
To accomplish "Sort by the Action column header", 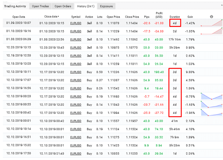I will [89, 17].
